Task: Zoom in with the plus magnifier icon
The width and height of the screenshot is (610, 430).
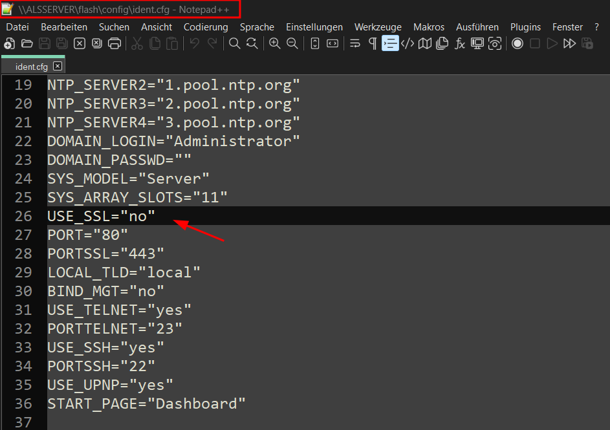Action: 275,43
